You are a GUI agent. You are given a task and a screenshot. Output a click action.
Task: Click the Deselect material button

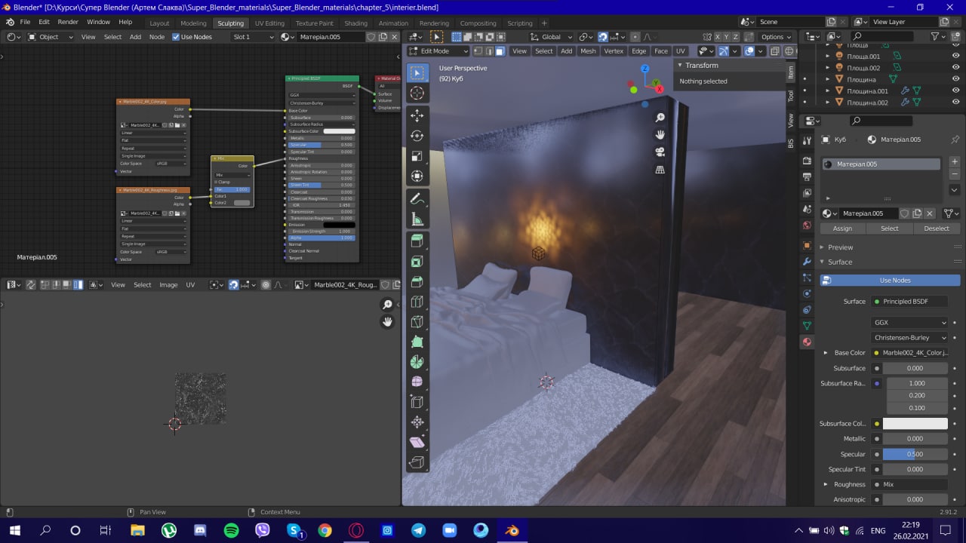[x=937, y=229]
